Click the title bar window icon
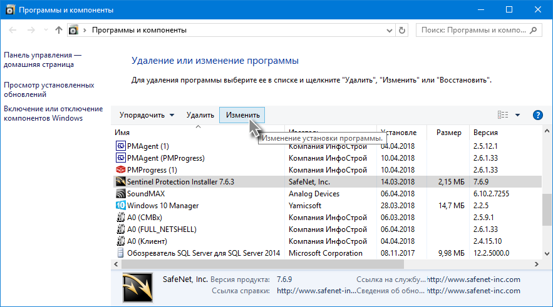Screen dimensions: 553x307 tap(10, 9)
